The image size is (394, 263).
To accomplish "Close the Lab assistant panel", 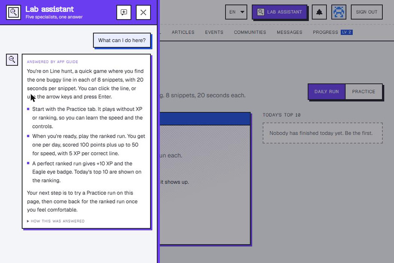I will [x=143, y=12].
